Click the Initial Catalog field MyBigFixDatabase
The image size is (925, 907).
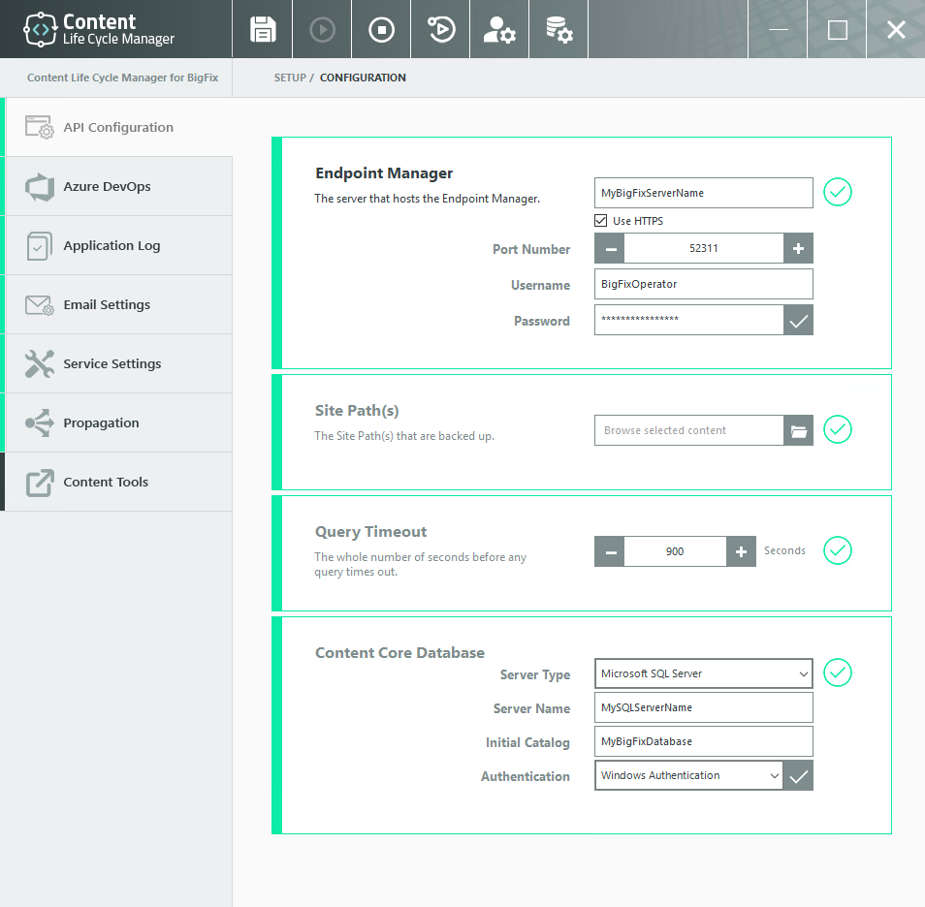(703, 741)
